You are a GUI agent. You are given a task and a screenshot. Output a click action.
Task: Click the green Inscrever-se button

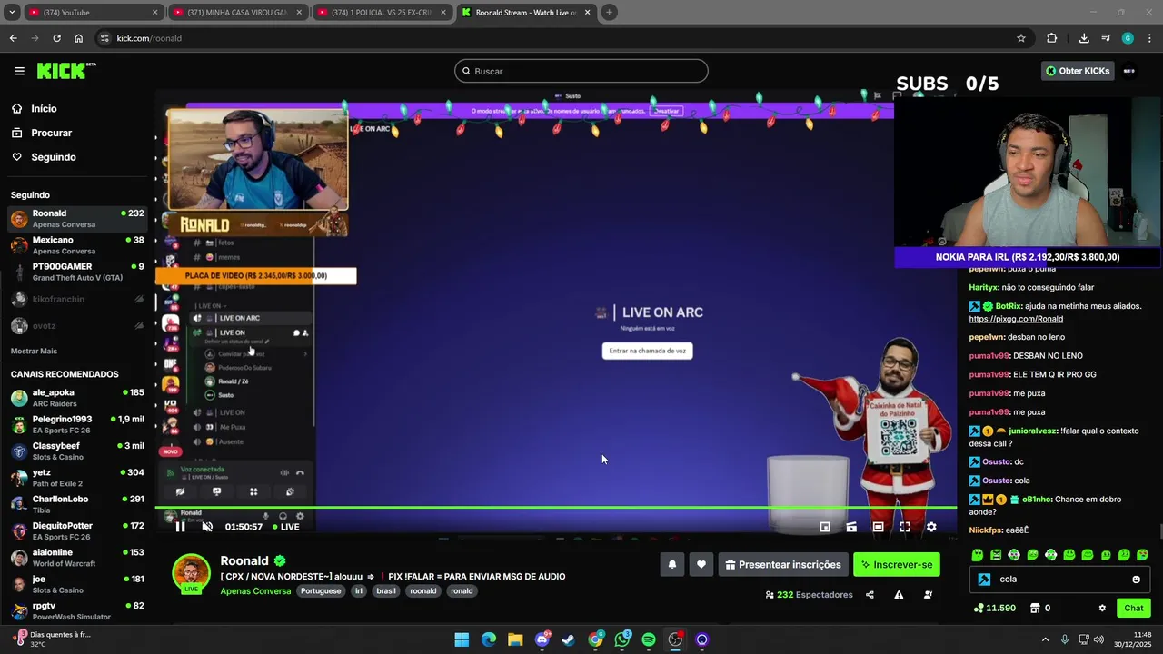point(897,564)
